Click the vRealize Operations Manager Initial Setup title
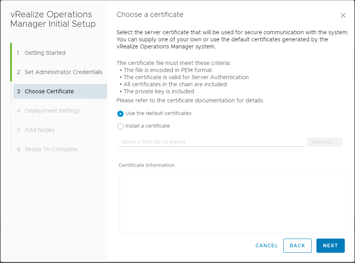This screenshot has height=263, width=355. (53, 19)
